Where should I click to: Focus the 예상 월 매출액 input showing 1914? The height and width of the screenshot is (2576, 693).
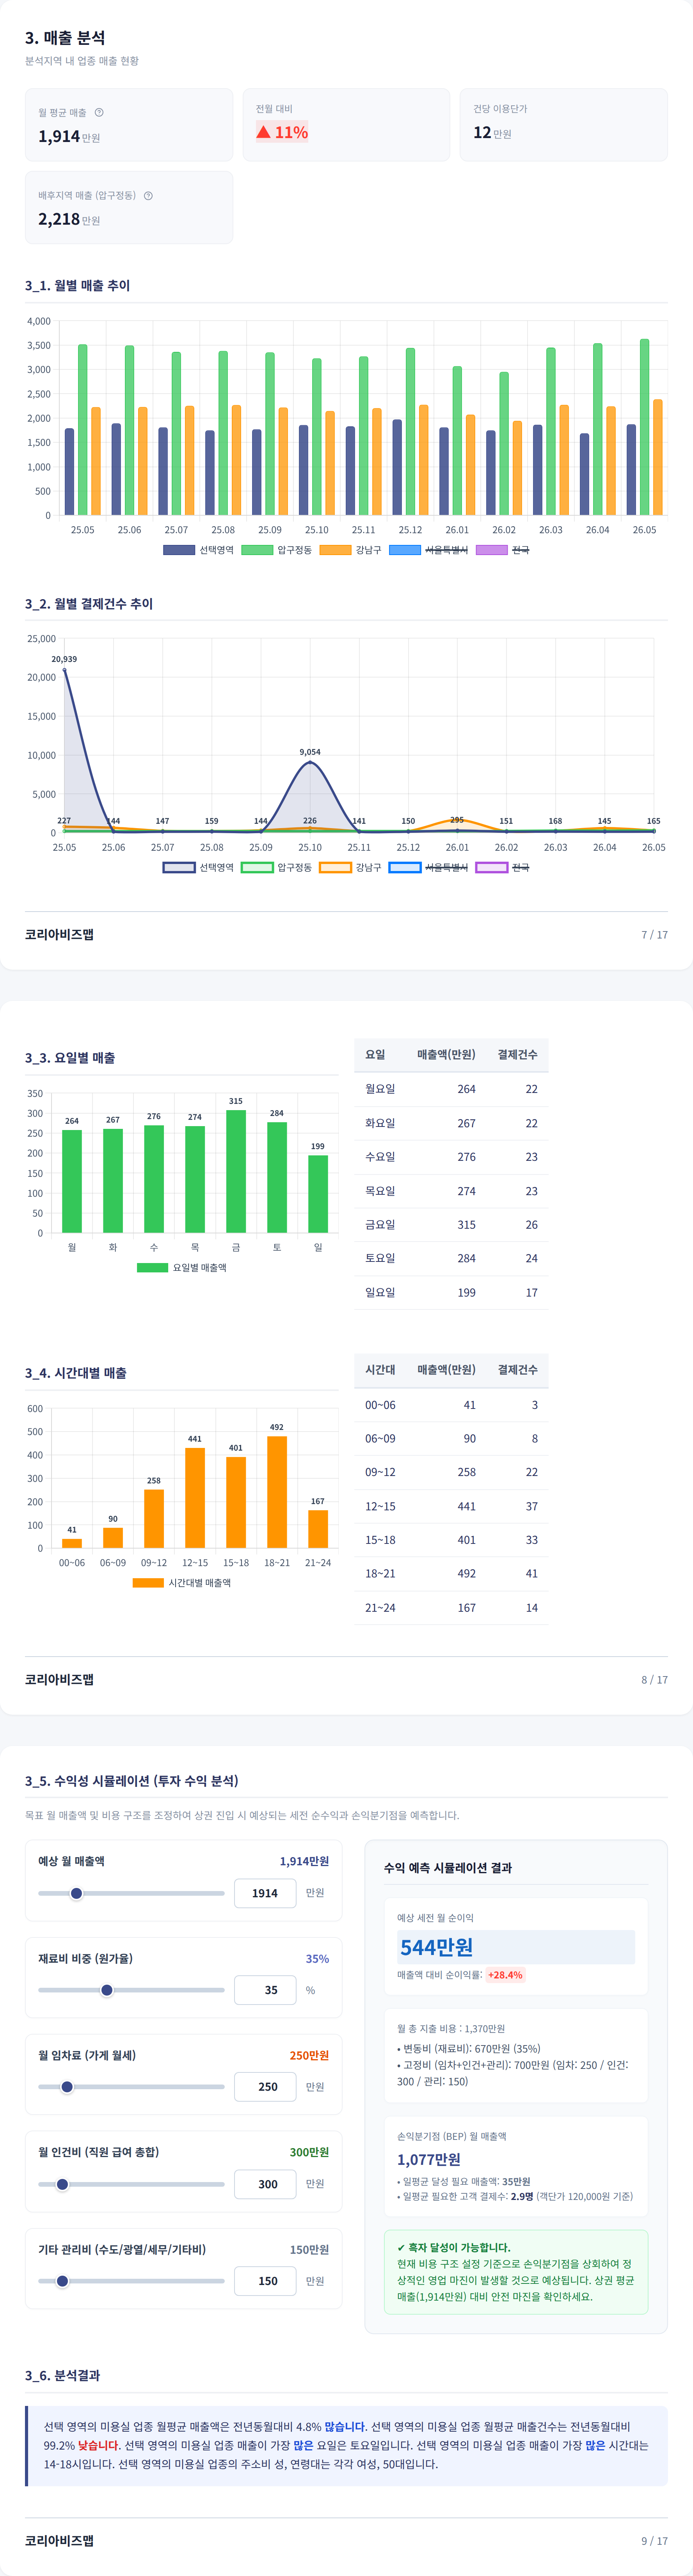[265, 1893]
